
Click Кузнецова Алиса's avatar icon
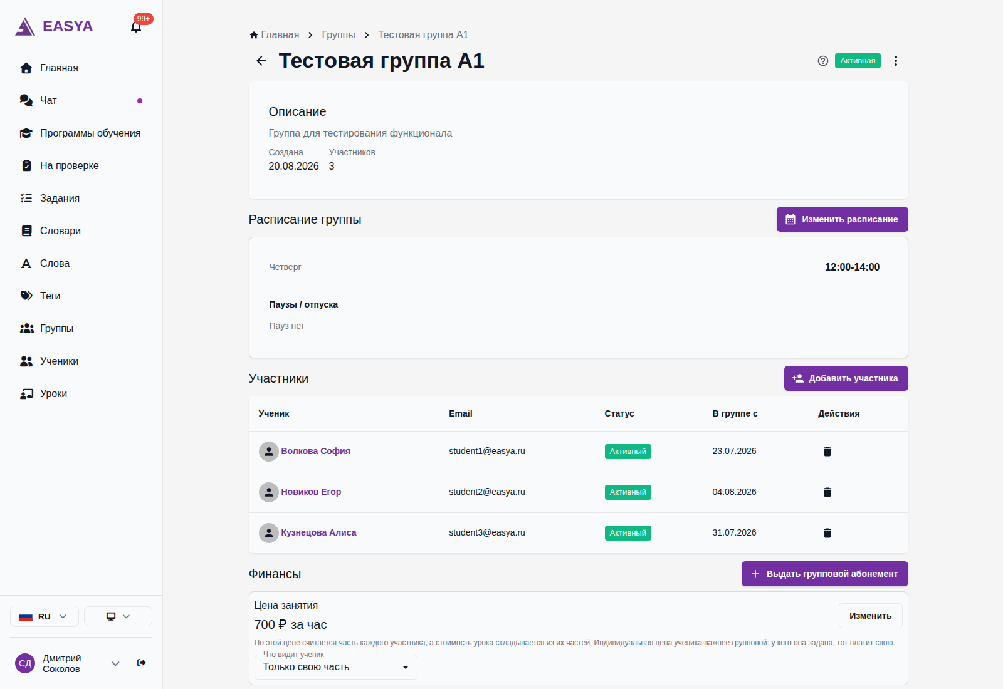point(269,533)
